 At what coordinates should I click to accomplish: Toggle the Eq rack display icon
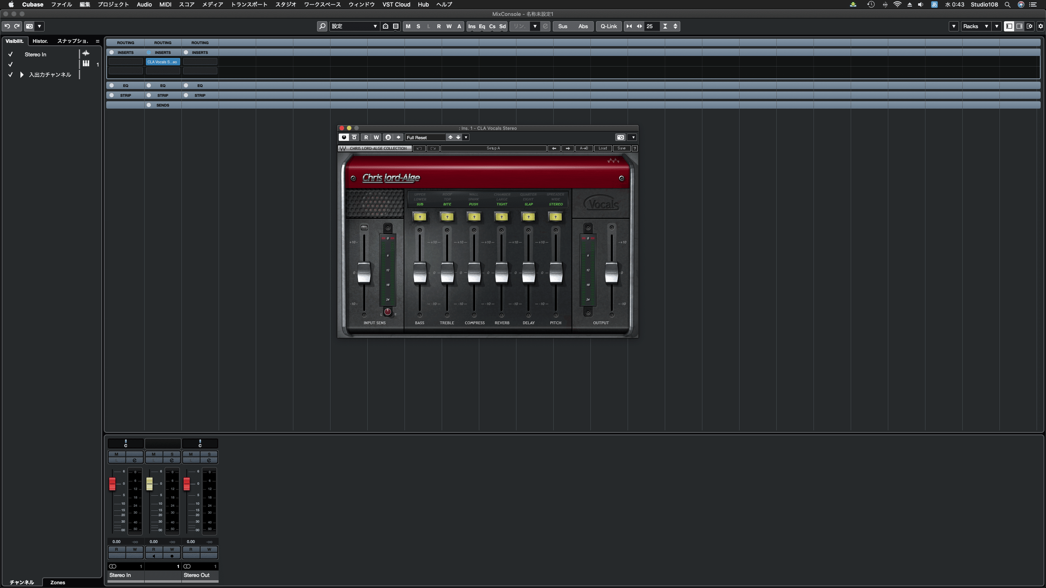click(482, 26)
